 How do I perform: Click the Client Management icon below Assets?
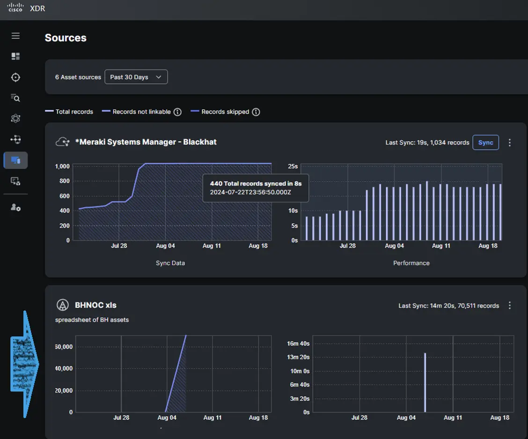pos(15,181)
